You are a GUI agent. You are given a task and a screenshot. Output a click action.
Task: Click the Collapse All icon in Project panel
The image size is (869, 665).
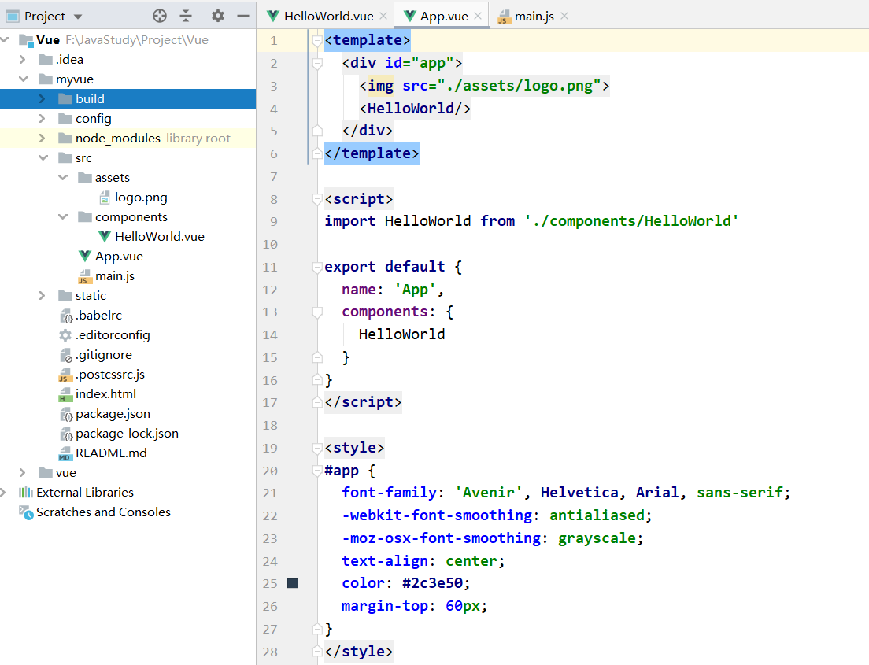point(187,16)
